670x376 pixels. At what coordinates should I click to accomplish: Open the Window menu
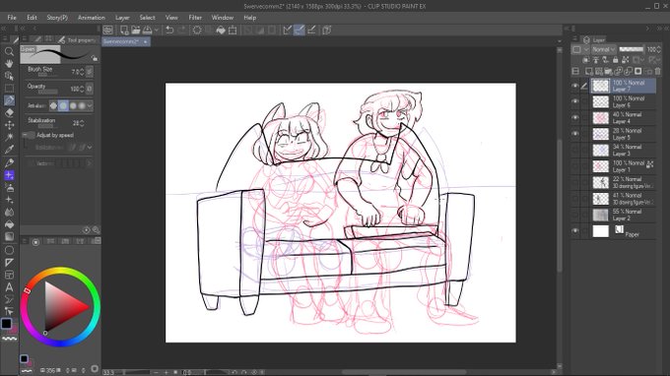(223, 18)
